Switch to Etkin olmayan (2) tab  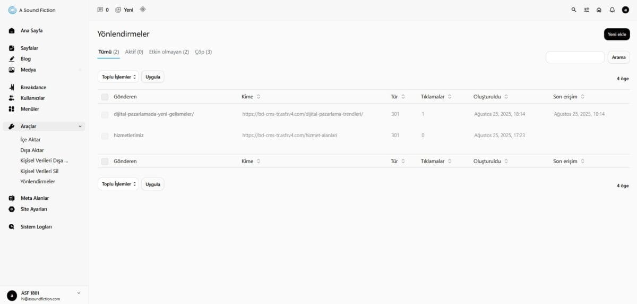(169, 52)
